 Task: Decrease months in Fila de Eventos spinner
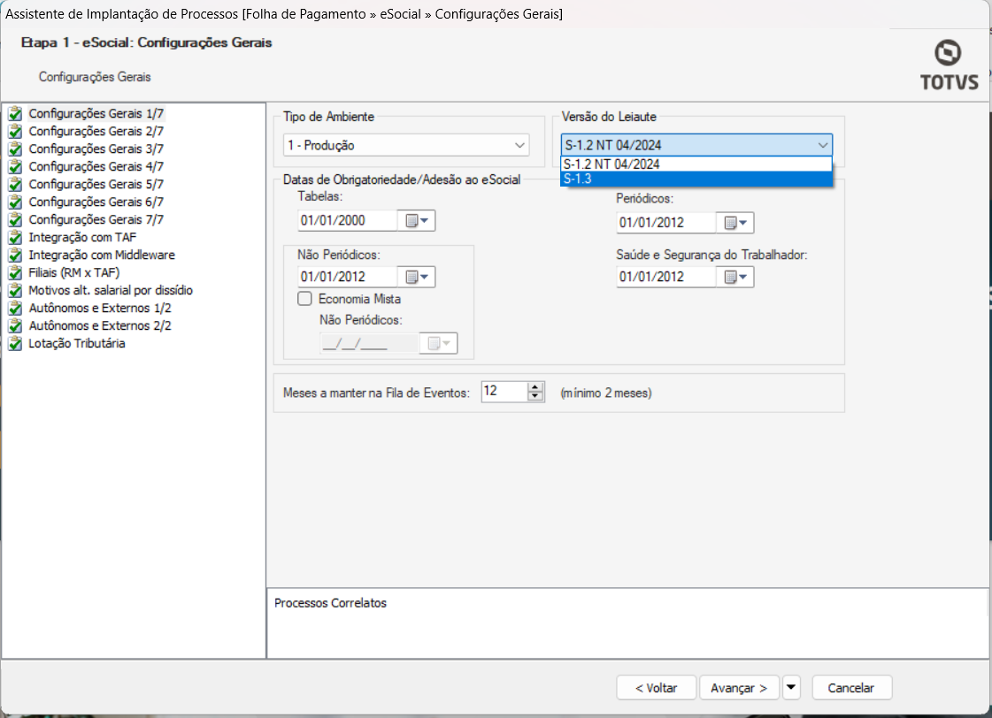coord(535,396)
